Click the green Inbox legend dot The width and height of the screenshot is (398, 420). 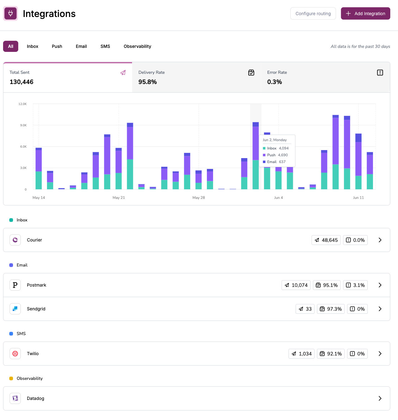pos(11,220)
